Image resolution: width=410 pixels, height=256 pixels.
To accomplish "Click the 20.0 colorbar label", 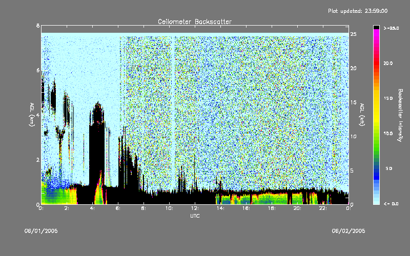I will 388,63.
